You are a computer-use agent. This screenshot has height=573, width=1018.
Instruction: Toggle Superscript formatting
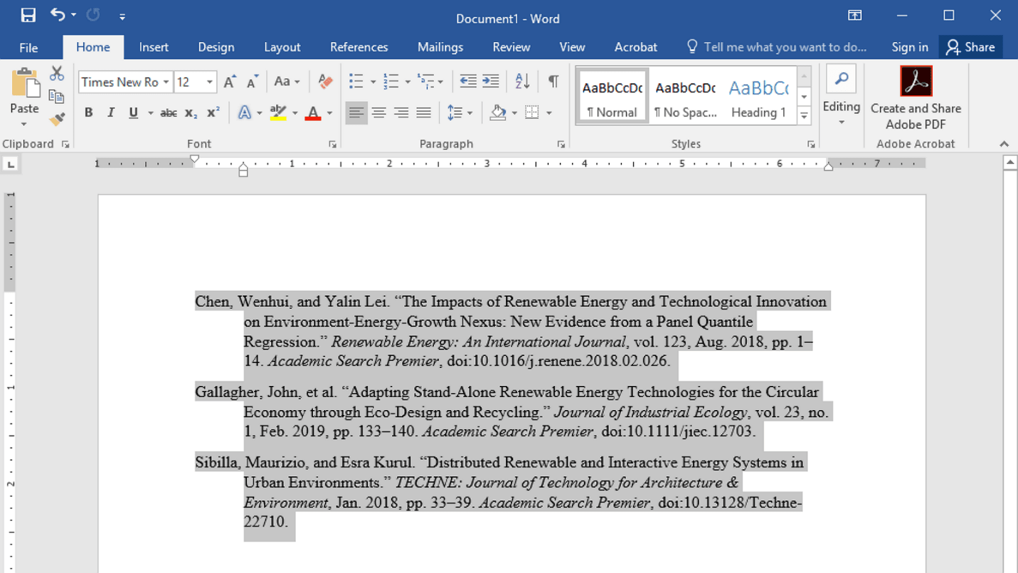click(213, 113)
